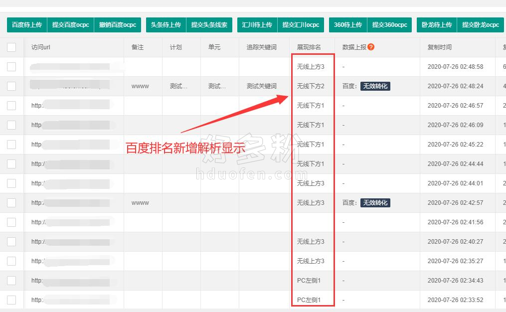
Task: Click the wwww note in the 02:48:24 row
Action: pyautogui.click(x=140, y=86)
